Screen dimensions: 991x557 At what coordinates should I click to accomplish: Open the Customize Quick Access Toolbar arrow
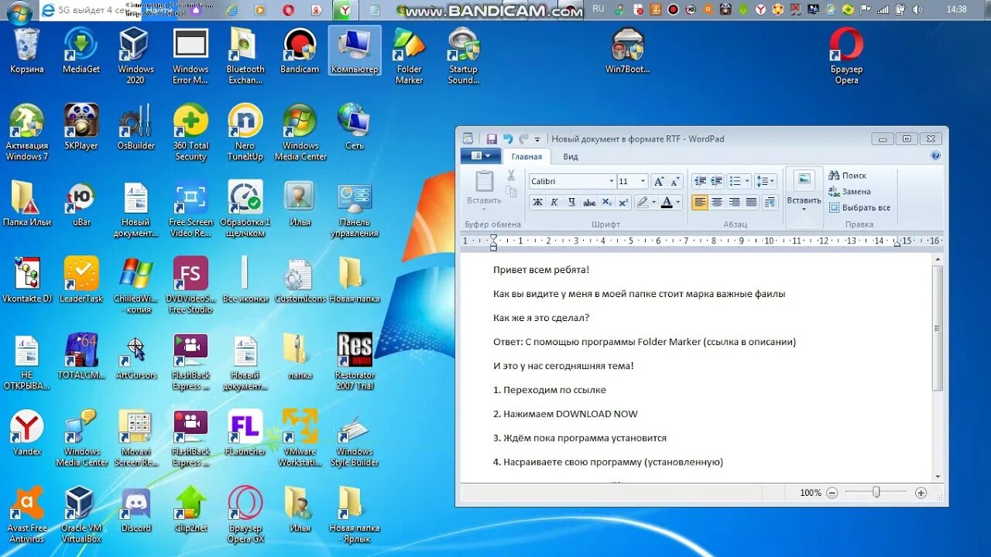coord(537,140)
